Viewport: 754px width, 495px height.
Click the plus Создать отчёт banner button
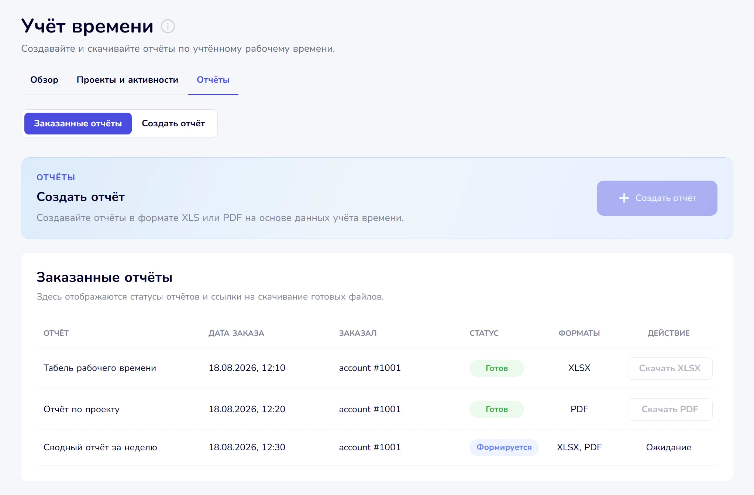pos(657,198)
